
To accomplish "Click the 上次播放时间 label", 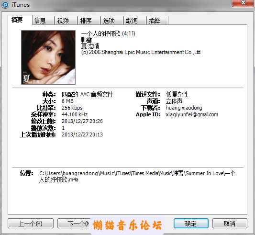I will point(38,134).
